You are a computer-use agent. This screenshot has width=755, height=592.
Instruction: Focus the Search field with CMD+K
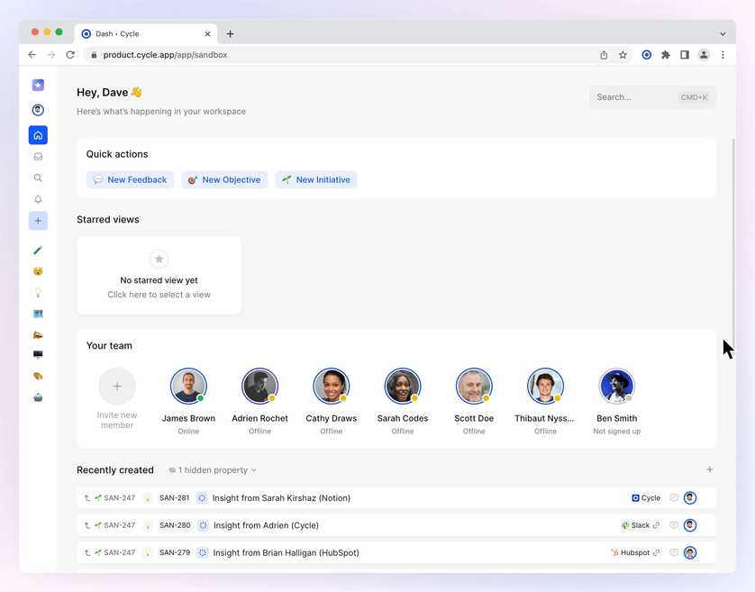click(x=653, y=97)
